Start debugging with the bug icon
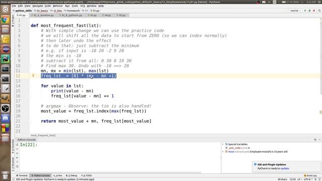The height and width of the screenshot is (181, 322). click(309, 11)
